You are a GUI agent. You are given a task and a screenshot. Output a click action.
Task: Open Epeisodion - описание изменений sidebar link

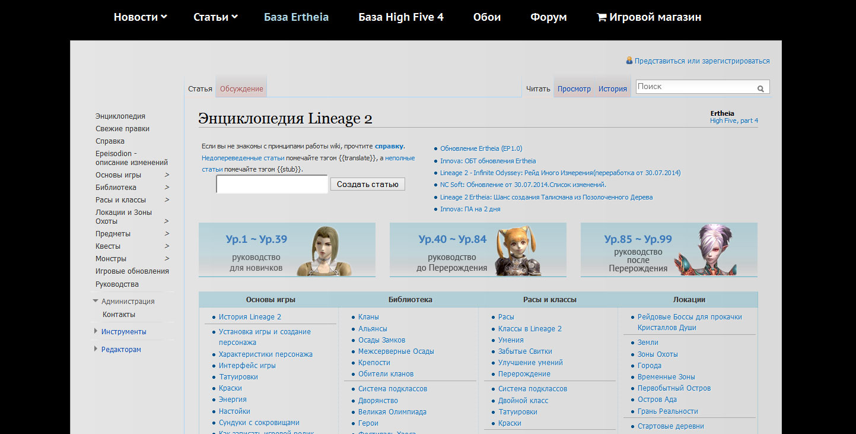(x=132, y=158)
